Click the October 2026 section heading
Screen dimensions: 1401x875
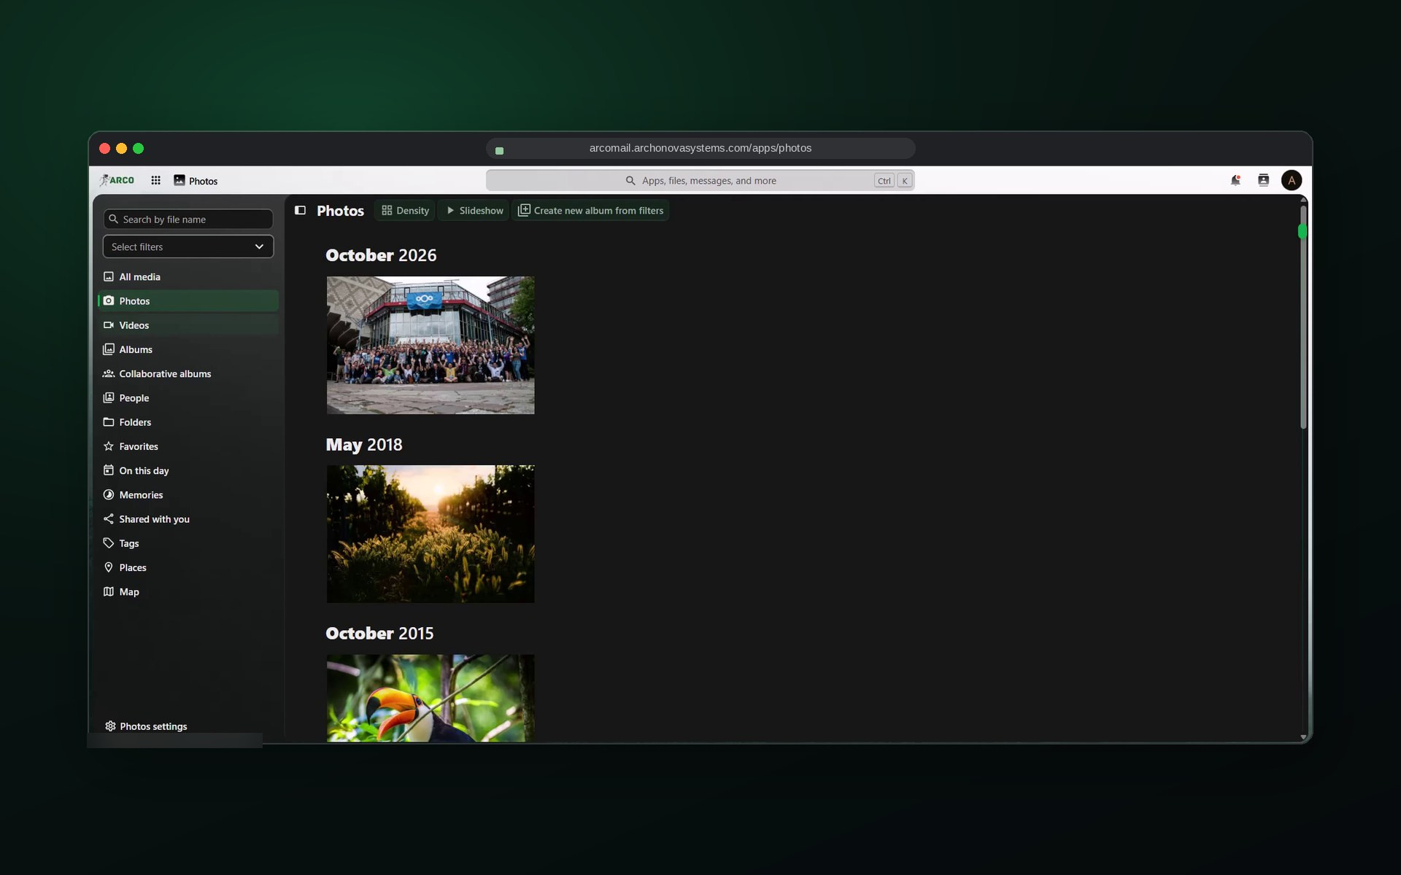[381, 255]
